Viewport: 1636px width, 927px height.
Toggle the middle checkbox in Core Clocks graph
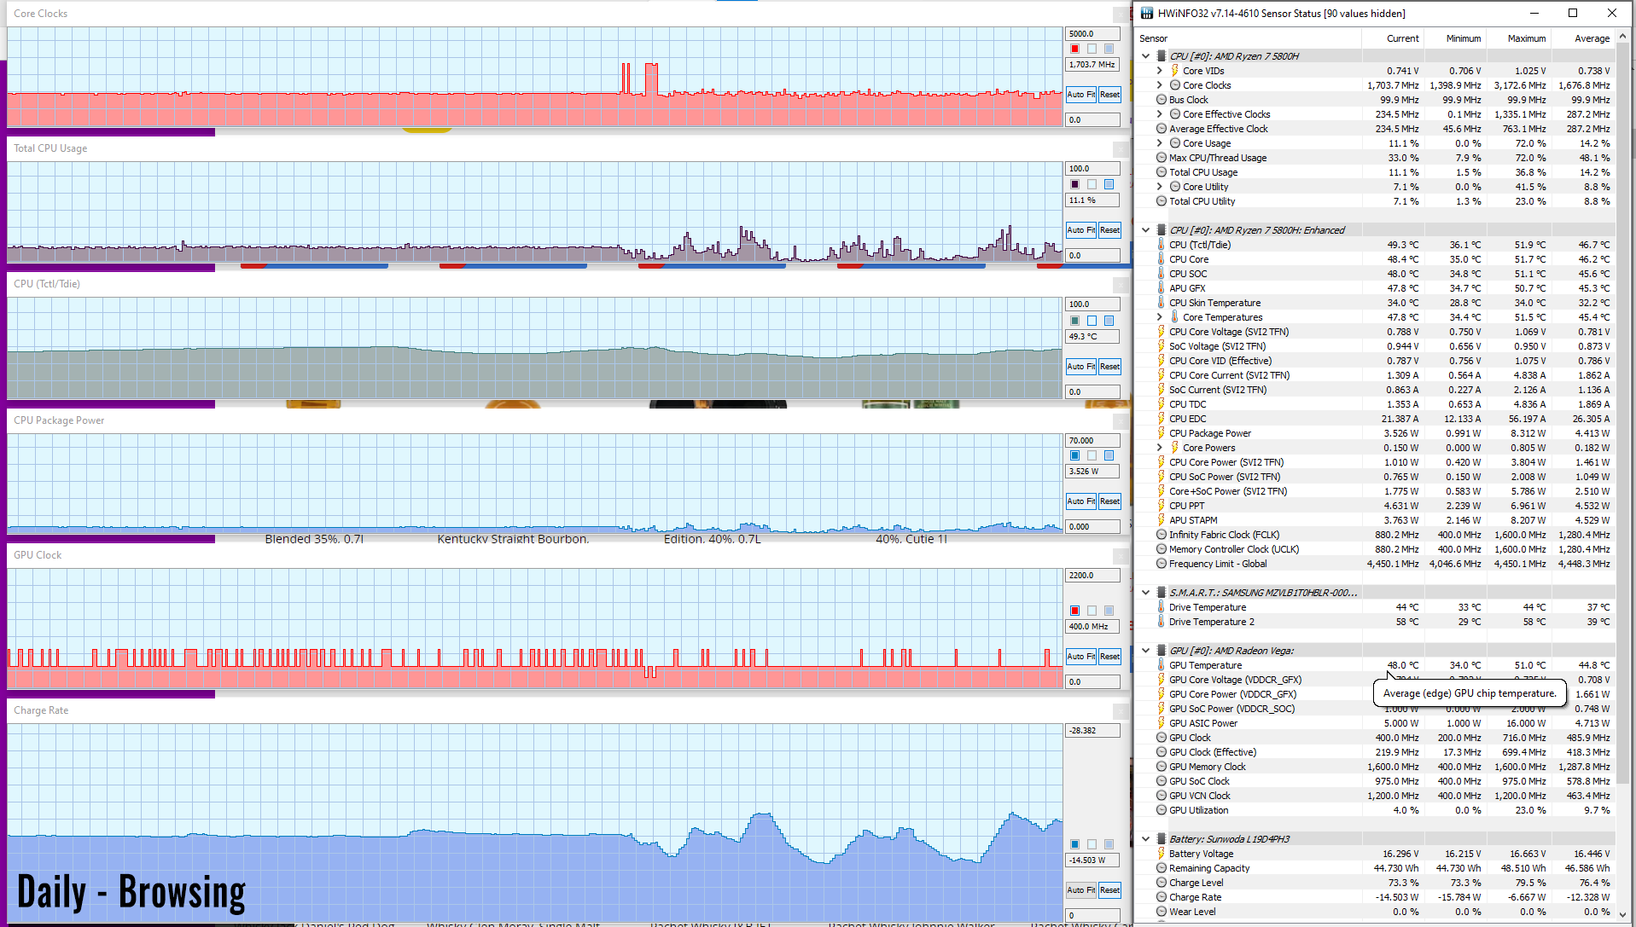(1092, 49)
